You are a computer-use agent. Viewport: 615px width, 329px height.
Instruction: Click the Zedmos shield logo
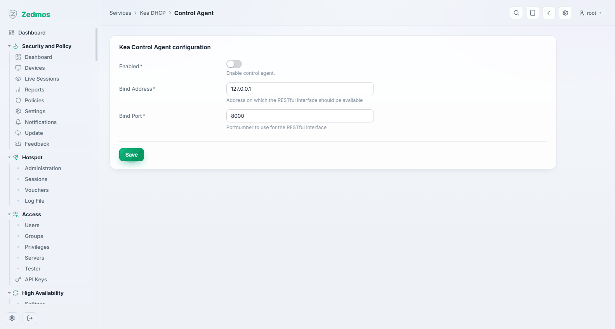(x=13, y=14)
